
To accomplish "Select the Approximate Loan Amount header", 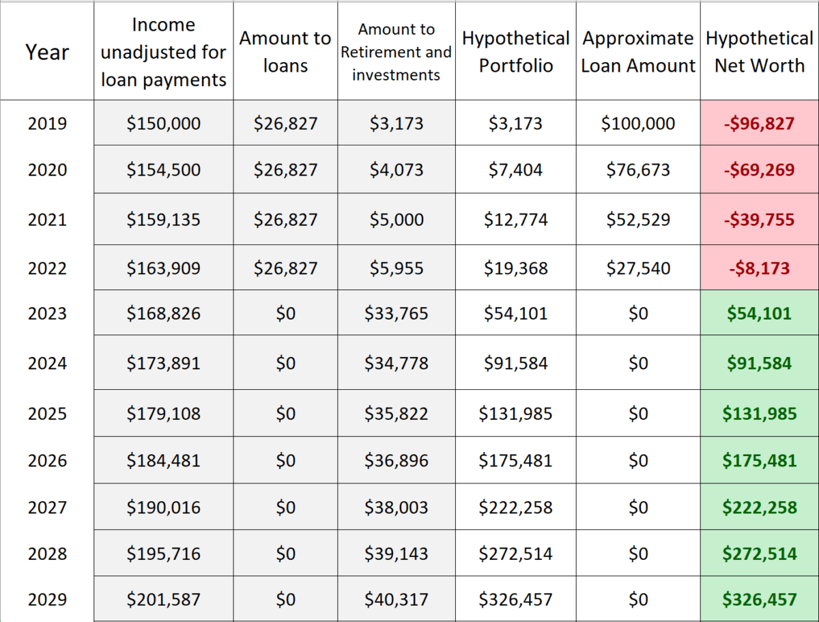I will coord(638,51).
